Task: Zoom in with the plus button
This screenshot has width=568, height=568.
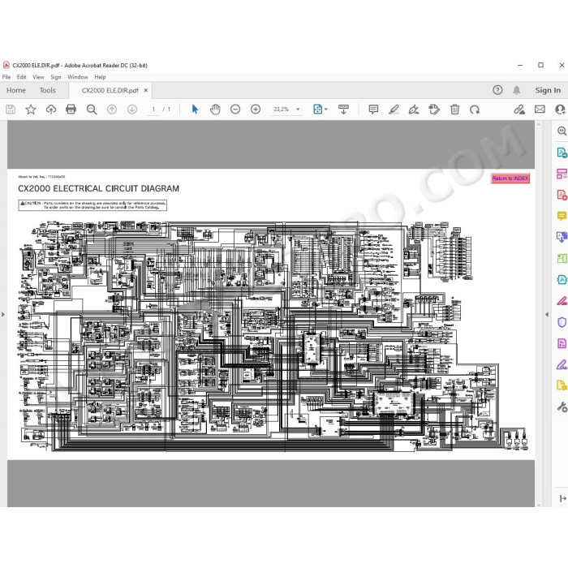Action: pyautogui.click(x=256, y=109)
